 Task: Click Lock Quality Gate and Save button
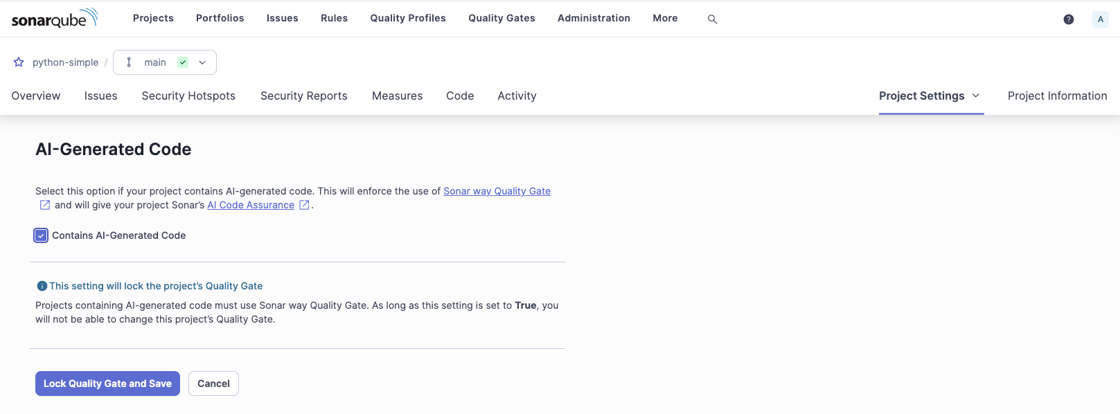[107, 384]
